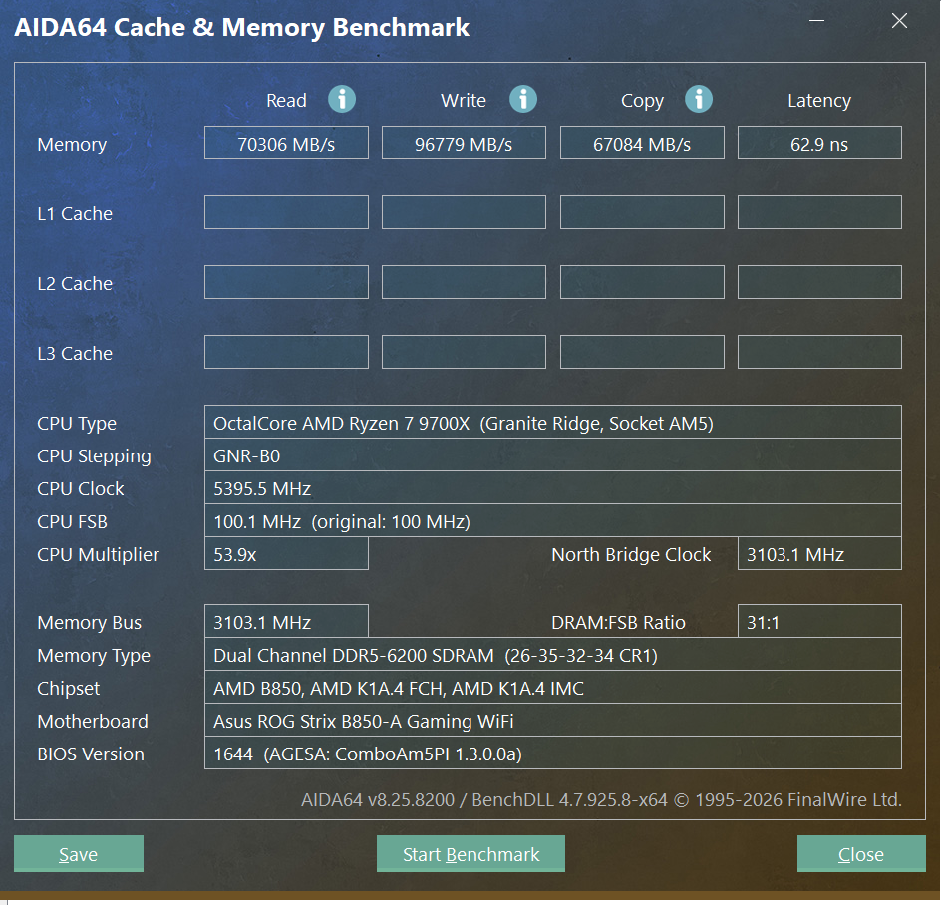The image size is (941, 905).
Task: Click the Save button
Action: click(79, 854)
